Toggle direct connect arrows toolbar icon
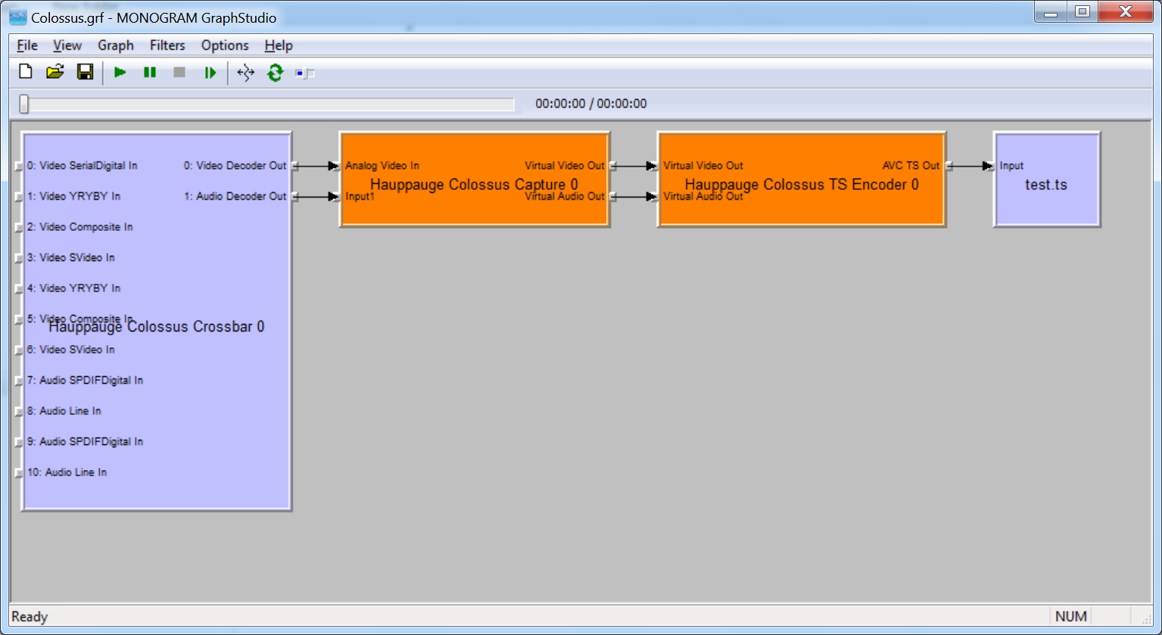 click(246, 73)
